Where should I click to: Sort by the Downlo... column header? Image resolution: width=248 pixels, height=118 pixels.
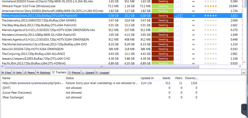(x=191, y=78)
